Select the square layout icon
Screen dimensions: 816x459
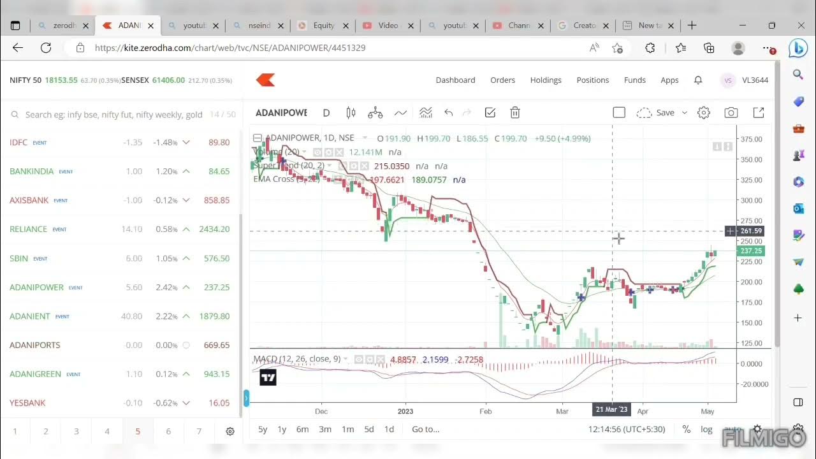click(619, 113)
